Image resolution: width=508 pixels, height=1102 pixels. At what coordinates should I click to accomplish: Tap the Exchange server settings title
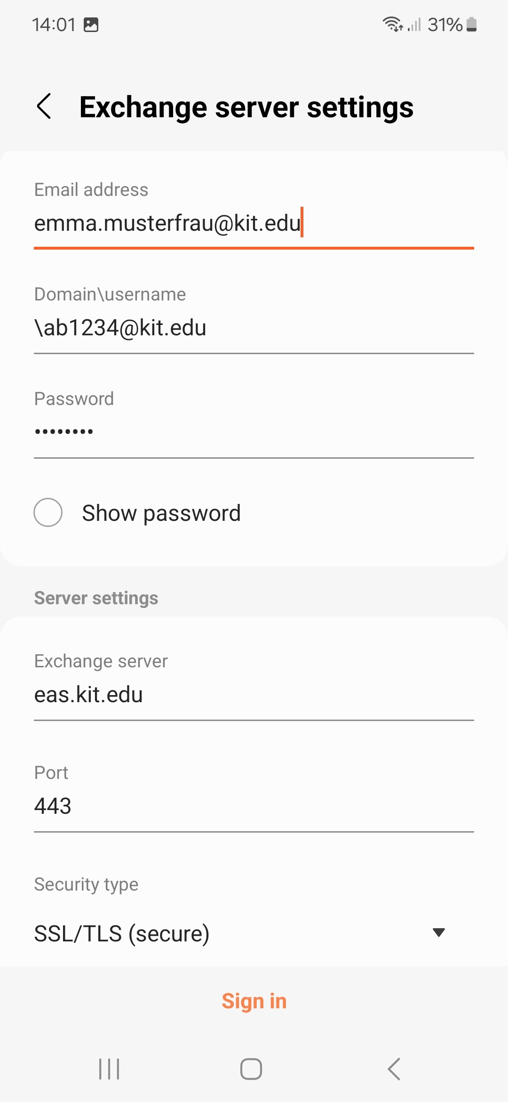(x=246, y=107)
